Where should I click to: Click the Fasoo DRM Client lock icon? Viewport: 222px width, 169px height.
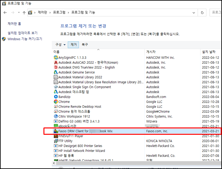click(x=56, y=131)
